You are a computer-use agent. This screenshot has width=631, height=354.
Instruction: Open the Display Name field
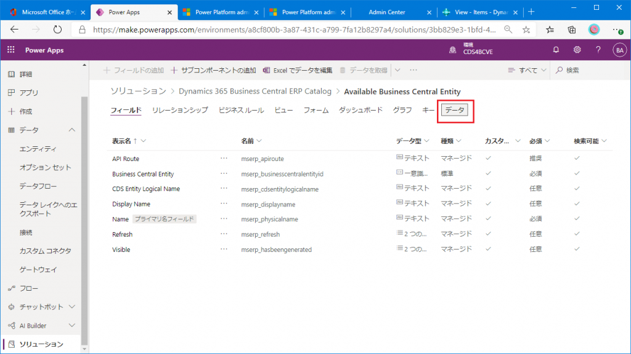[131, 204]
